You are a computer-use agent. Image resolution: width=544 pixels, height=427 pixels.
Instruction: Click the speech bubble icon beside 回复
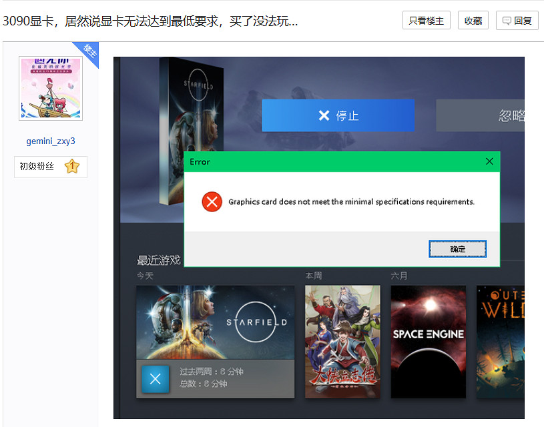click(x=506, y=20)
